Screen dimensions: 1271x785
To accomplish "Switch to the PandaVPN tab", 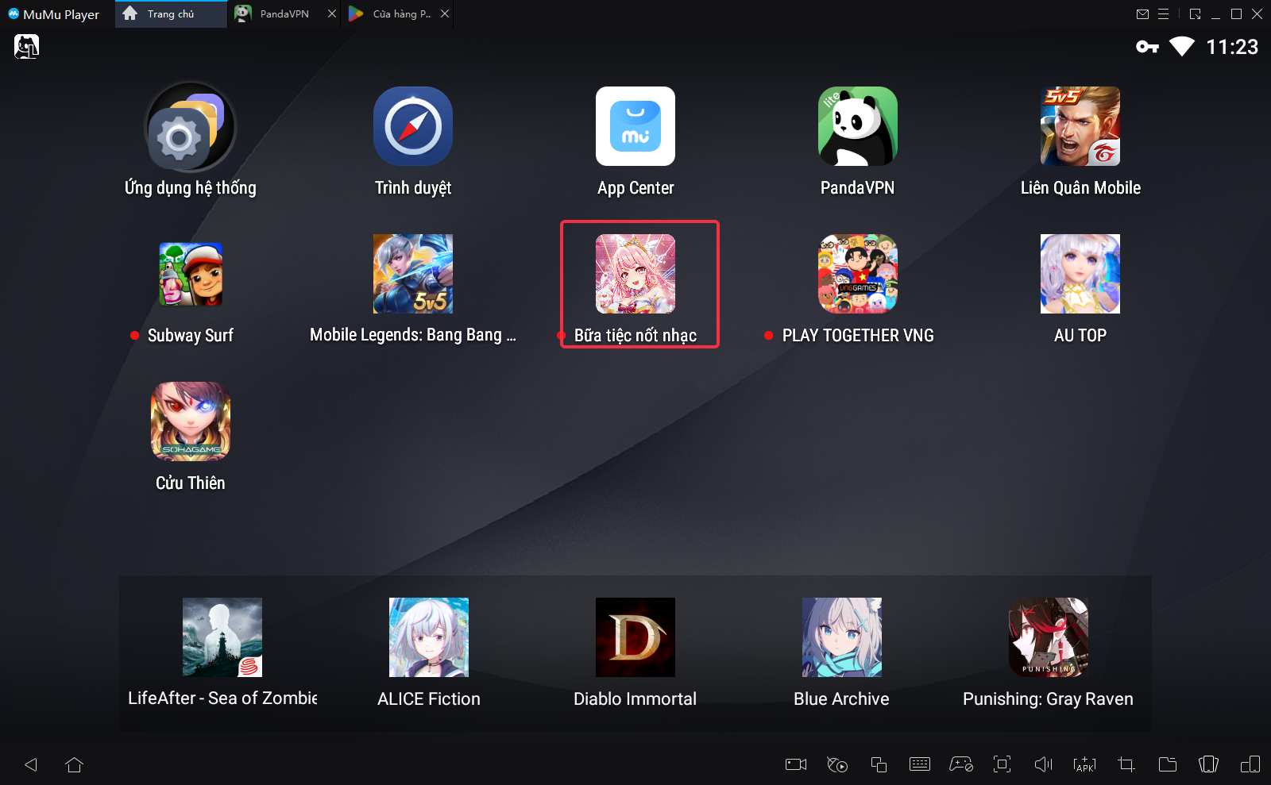I will pyautogui.click(x=284, y=14).
